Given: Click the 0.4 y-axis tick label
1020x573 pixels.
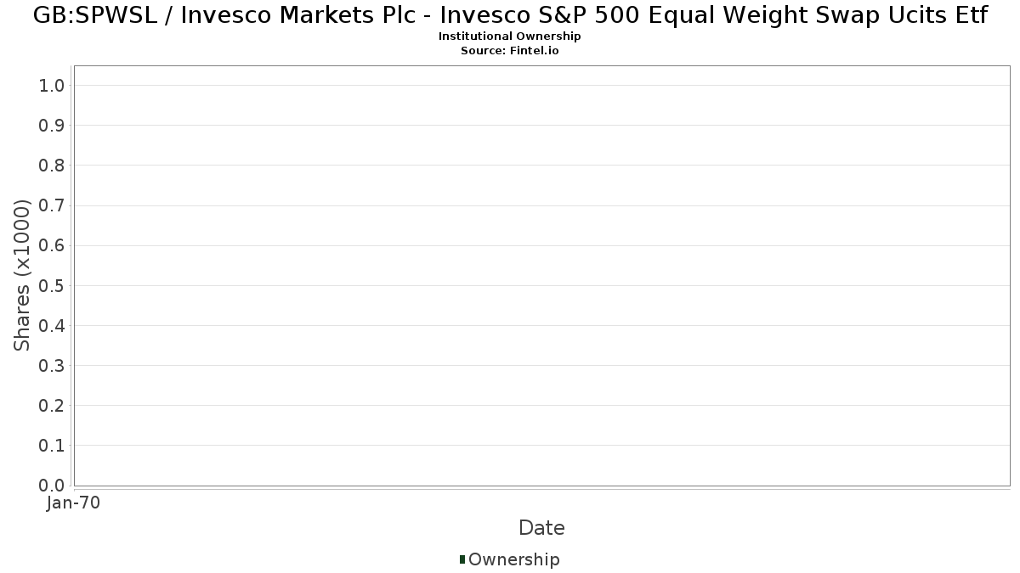Looking at the screenshot, I should click(52, 325).
